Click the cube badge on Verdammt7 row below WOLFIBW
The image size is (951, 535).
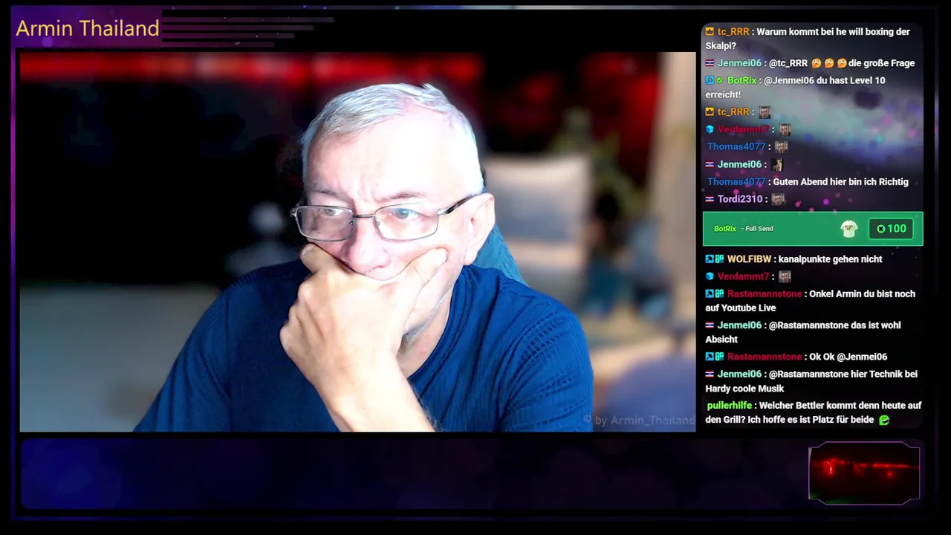tap(710, 276)
